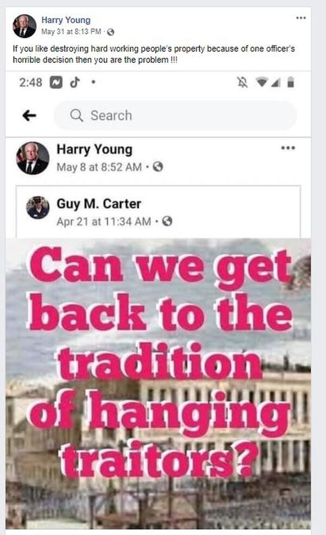Tap the back arrow icon
Image resolution: width=326 pixels, height=535 pixels.
click(29, 116)
